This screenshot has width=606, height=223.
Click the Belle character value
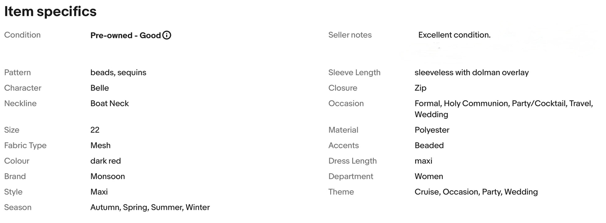coord(99,88)
